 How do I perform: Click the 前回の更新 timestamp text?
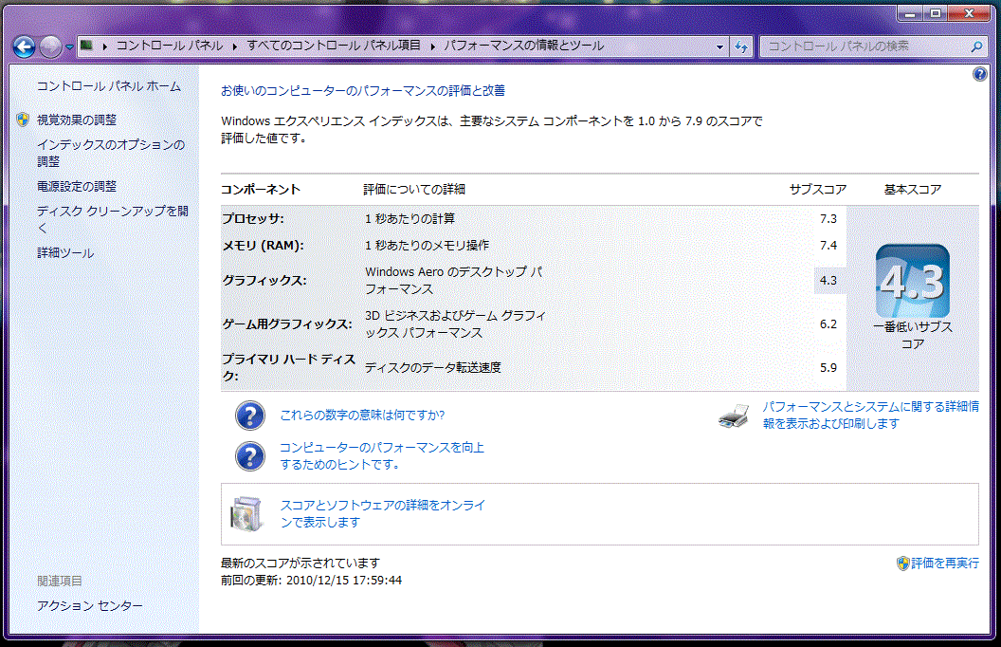point(312,581)
